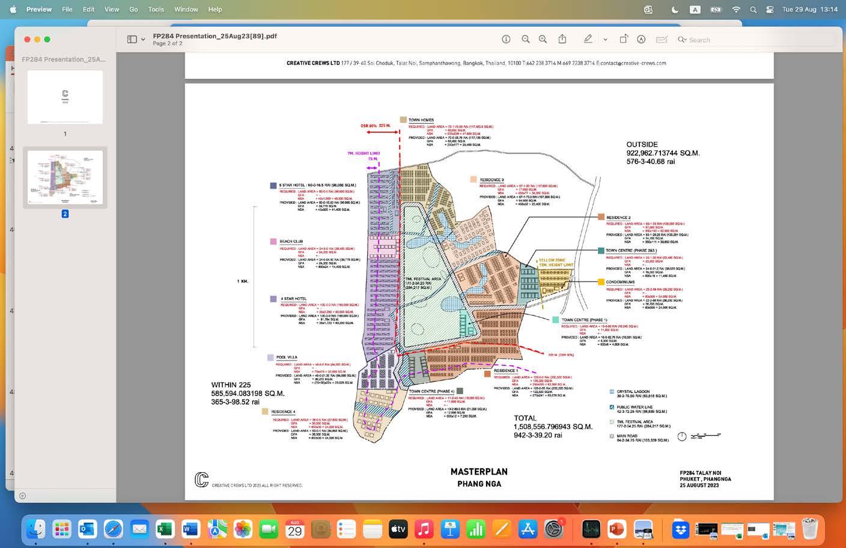Viewport: 846px width, 548px height.
Task: Rotate the page with Rotate icon
Action: click(x=624, y=39)
